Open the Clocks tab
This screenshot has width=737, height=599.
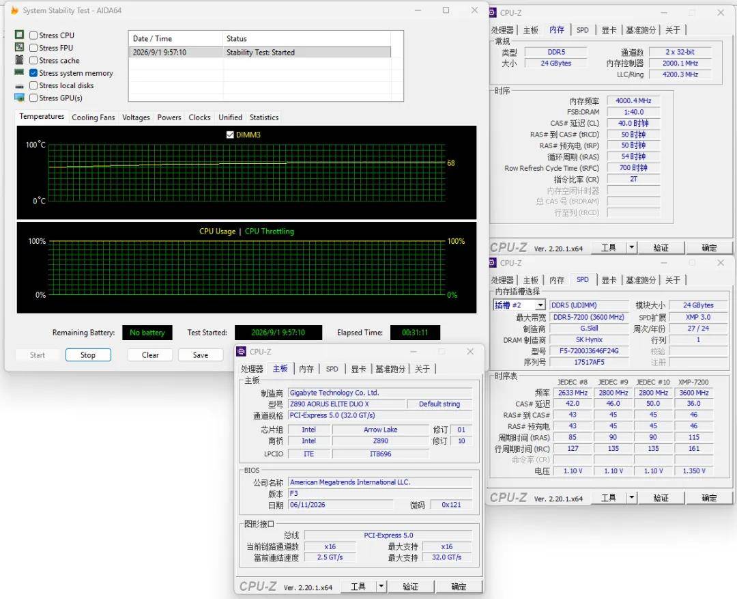(199, 117)
